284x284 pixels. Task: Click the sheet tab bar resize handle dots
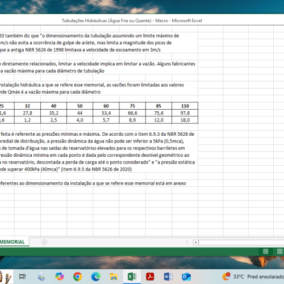(187, 242)
